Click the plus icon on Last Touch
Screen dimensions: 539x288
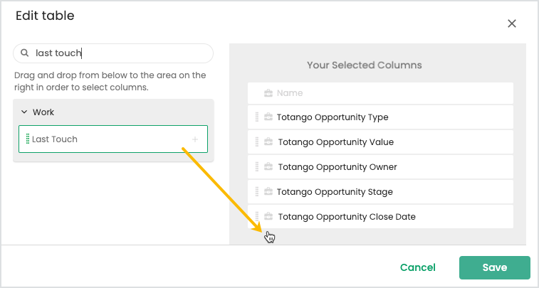click(x=195, y=139)
